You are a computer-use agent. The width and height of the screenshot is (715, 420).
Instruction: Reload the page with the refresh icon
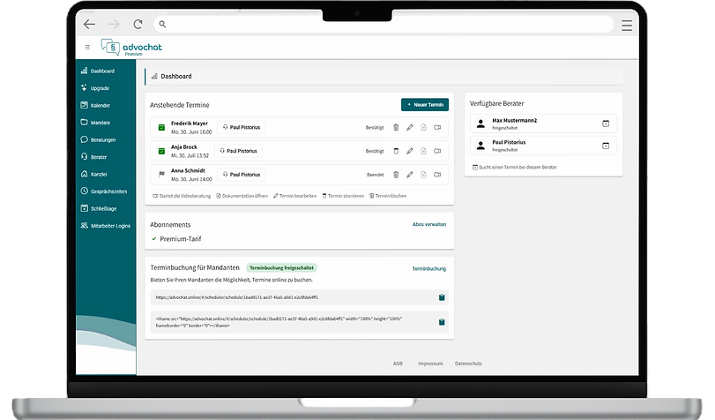138,24
